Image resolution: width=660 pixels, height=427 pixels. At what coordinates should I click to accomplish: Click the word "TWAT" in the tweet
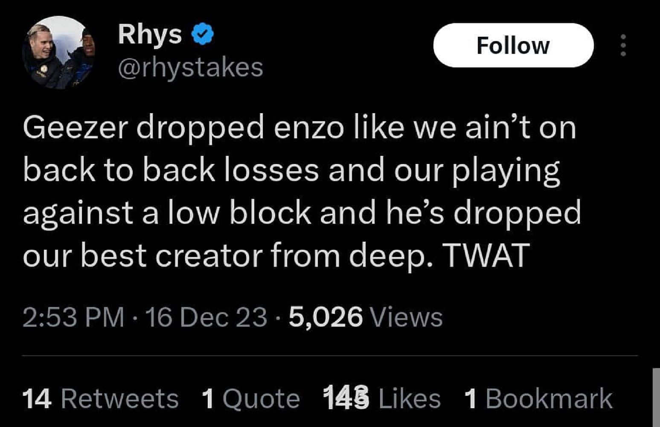click(x=486, y=255)
